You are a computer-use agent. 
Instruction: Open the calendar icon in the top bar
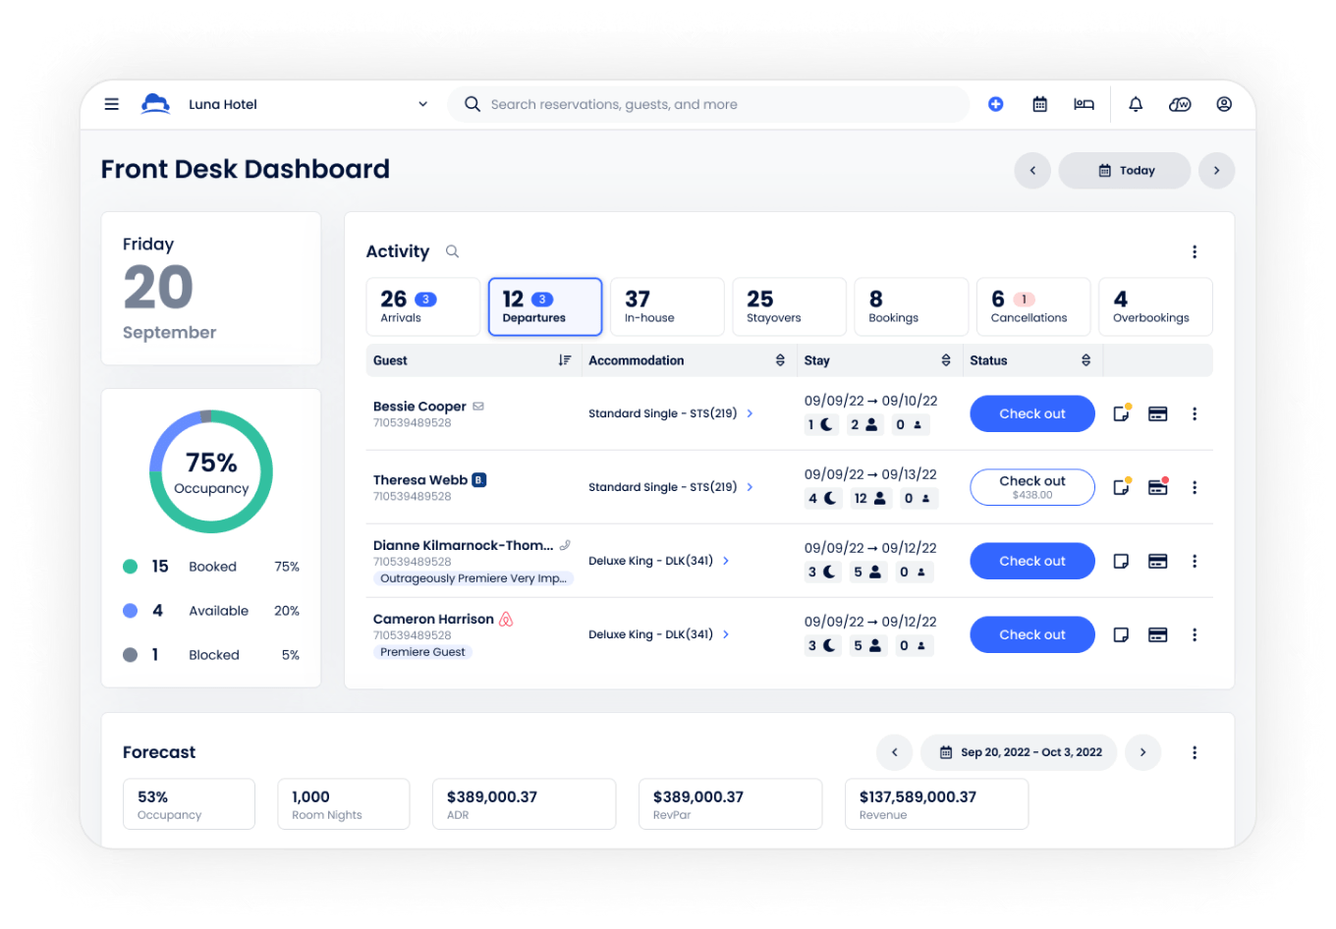1039,104
